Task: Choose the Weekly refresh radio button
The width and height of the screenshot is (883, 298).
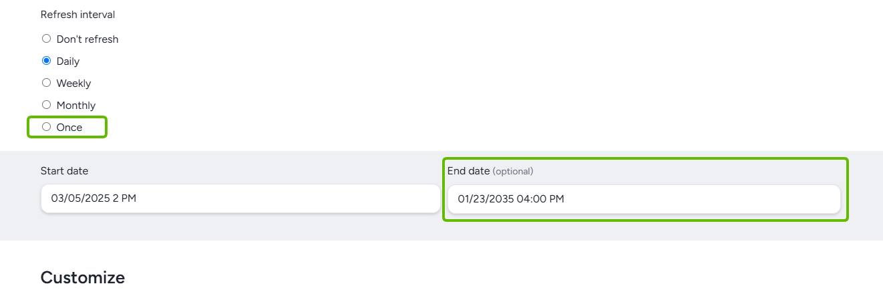Action: click(x=46, y=83)
